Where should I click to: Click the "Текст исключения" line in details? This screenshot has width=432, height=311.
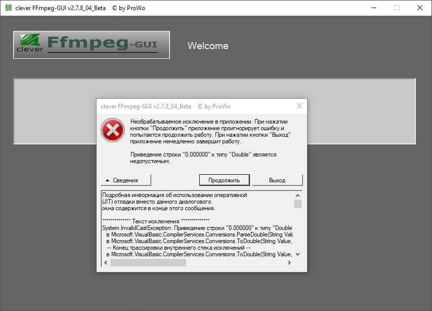(x=156, y=221)
